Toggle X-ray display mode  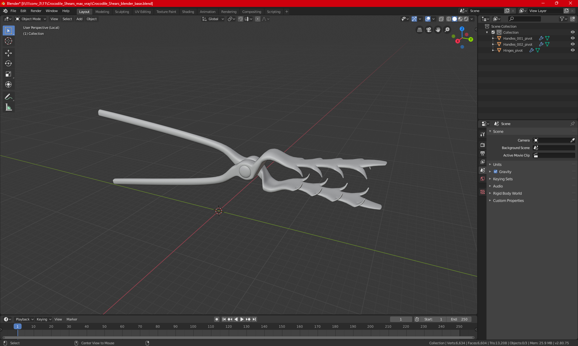(441, 19)
